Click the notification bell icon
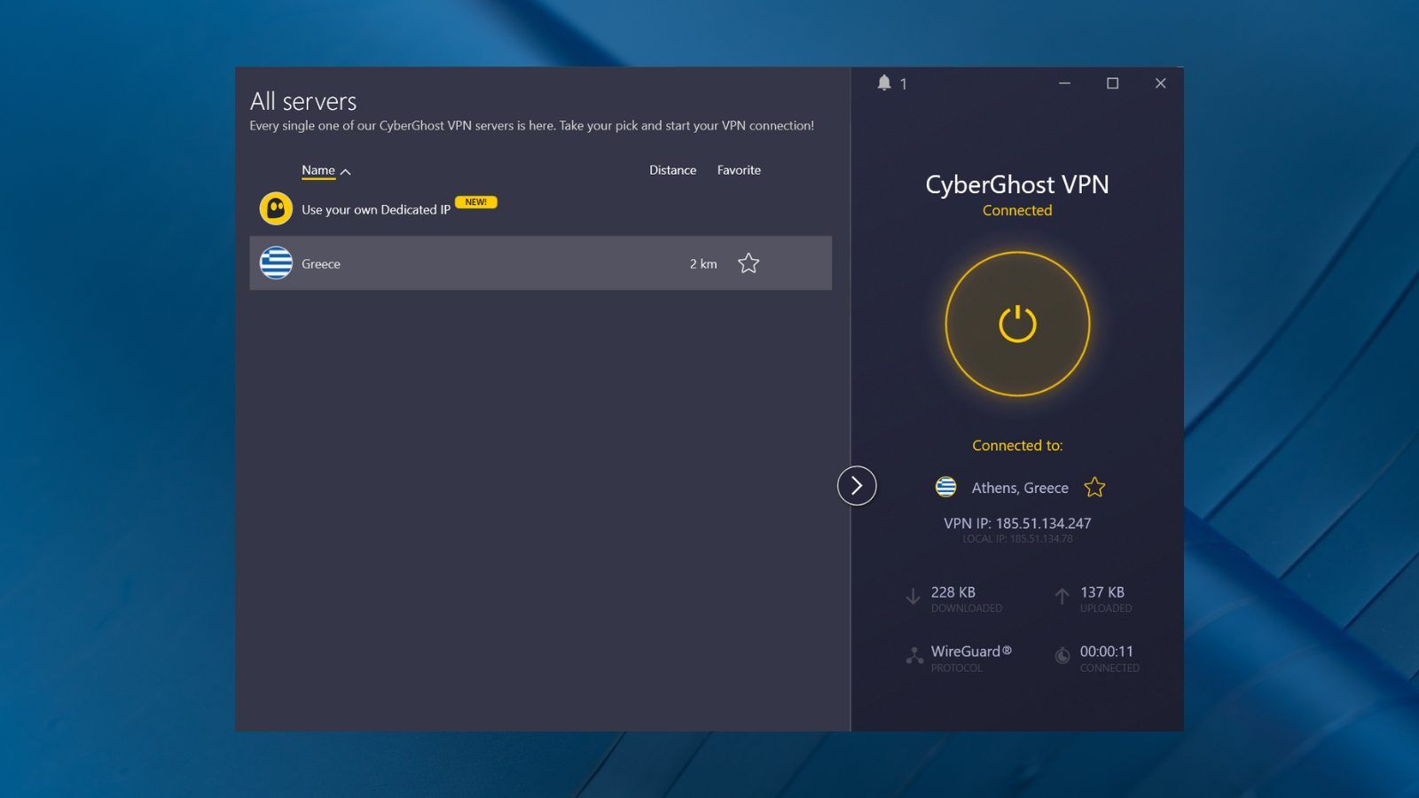 tap(884, 82)
